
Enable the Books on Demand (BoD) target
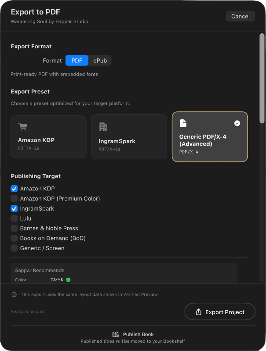(x=14, y=238)
